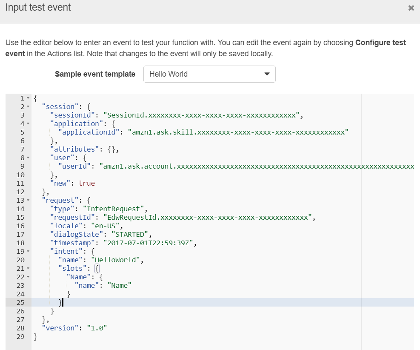Click line number 29 in the gutter
Image resolution: width=420 pixels, height=350 pixels.
(x=20, y=337)
